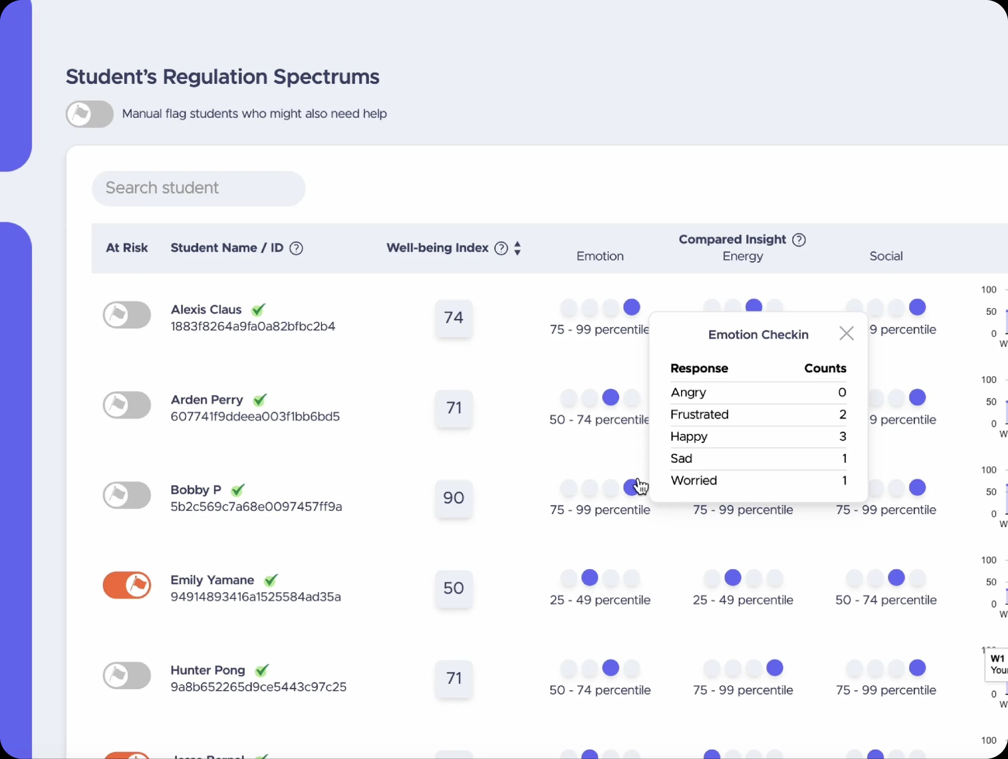This screenshot has width=1008, height=759.
Task: Open student name Emily Yamane
Action: (x=212, y=580)
